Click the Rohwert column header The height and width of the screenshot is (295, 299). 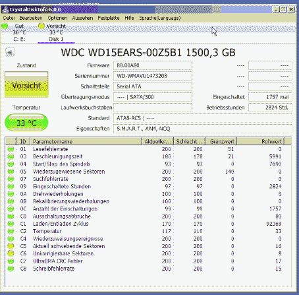261,141
